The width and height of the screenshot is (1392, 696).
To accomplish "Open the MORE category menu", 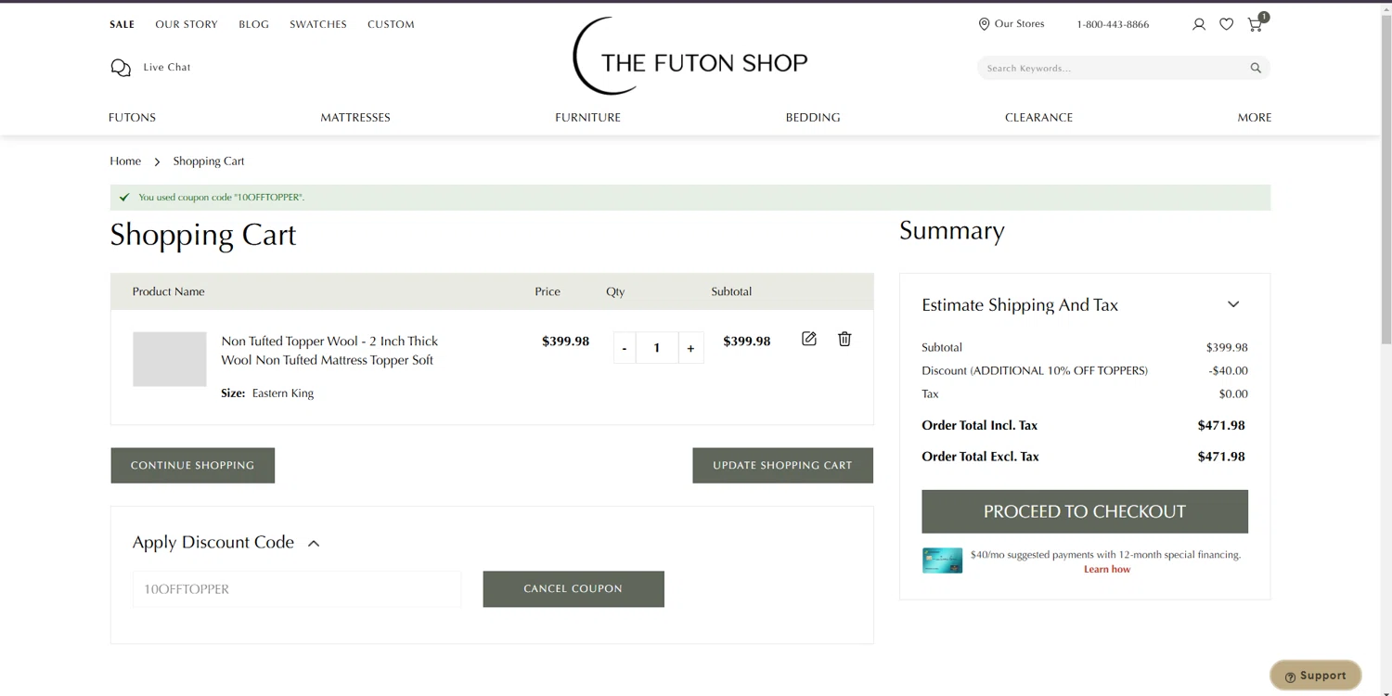I will coord(1255,118).
